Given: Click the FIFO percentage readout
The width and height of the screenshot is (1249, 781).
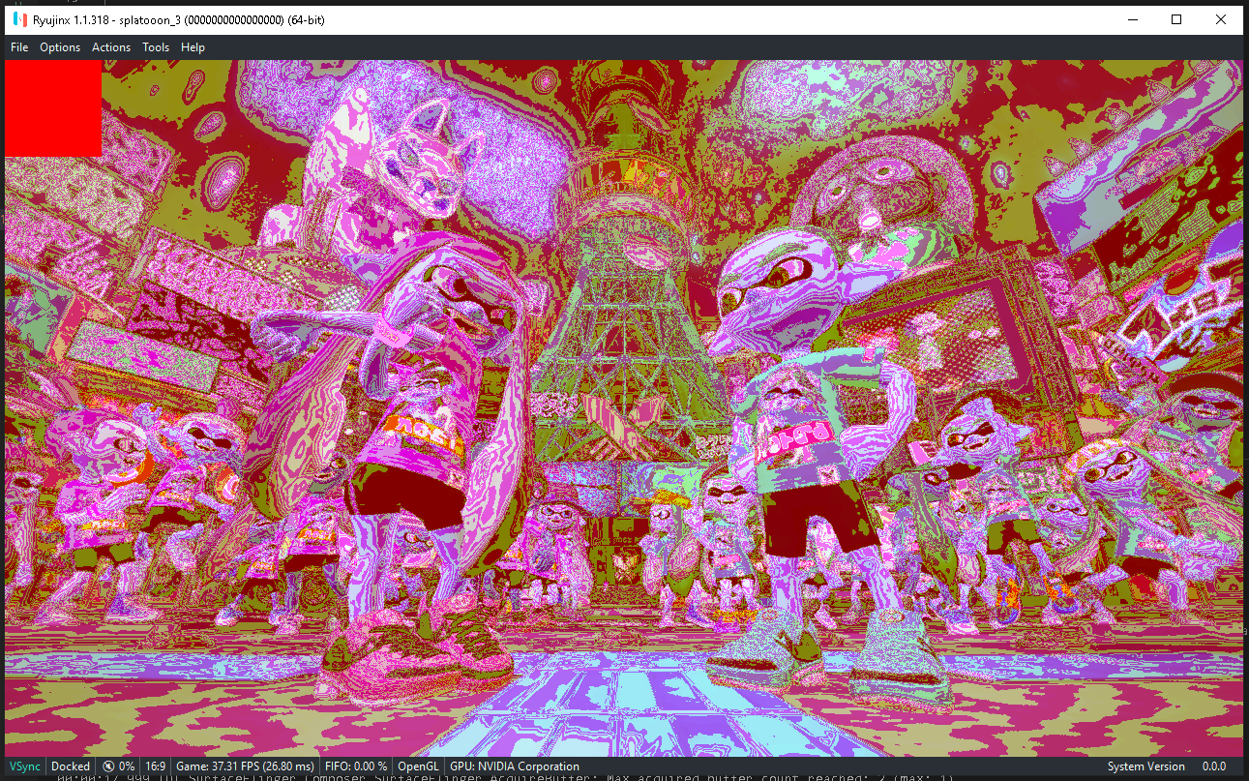Looking at the screenshot, I should point(356,766).
